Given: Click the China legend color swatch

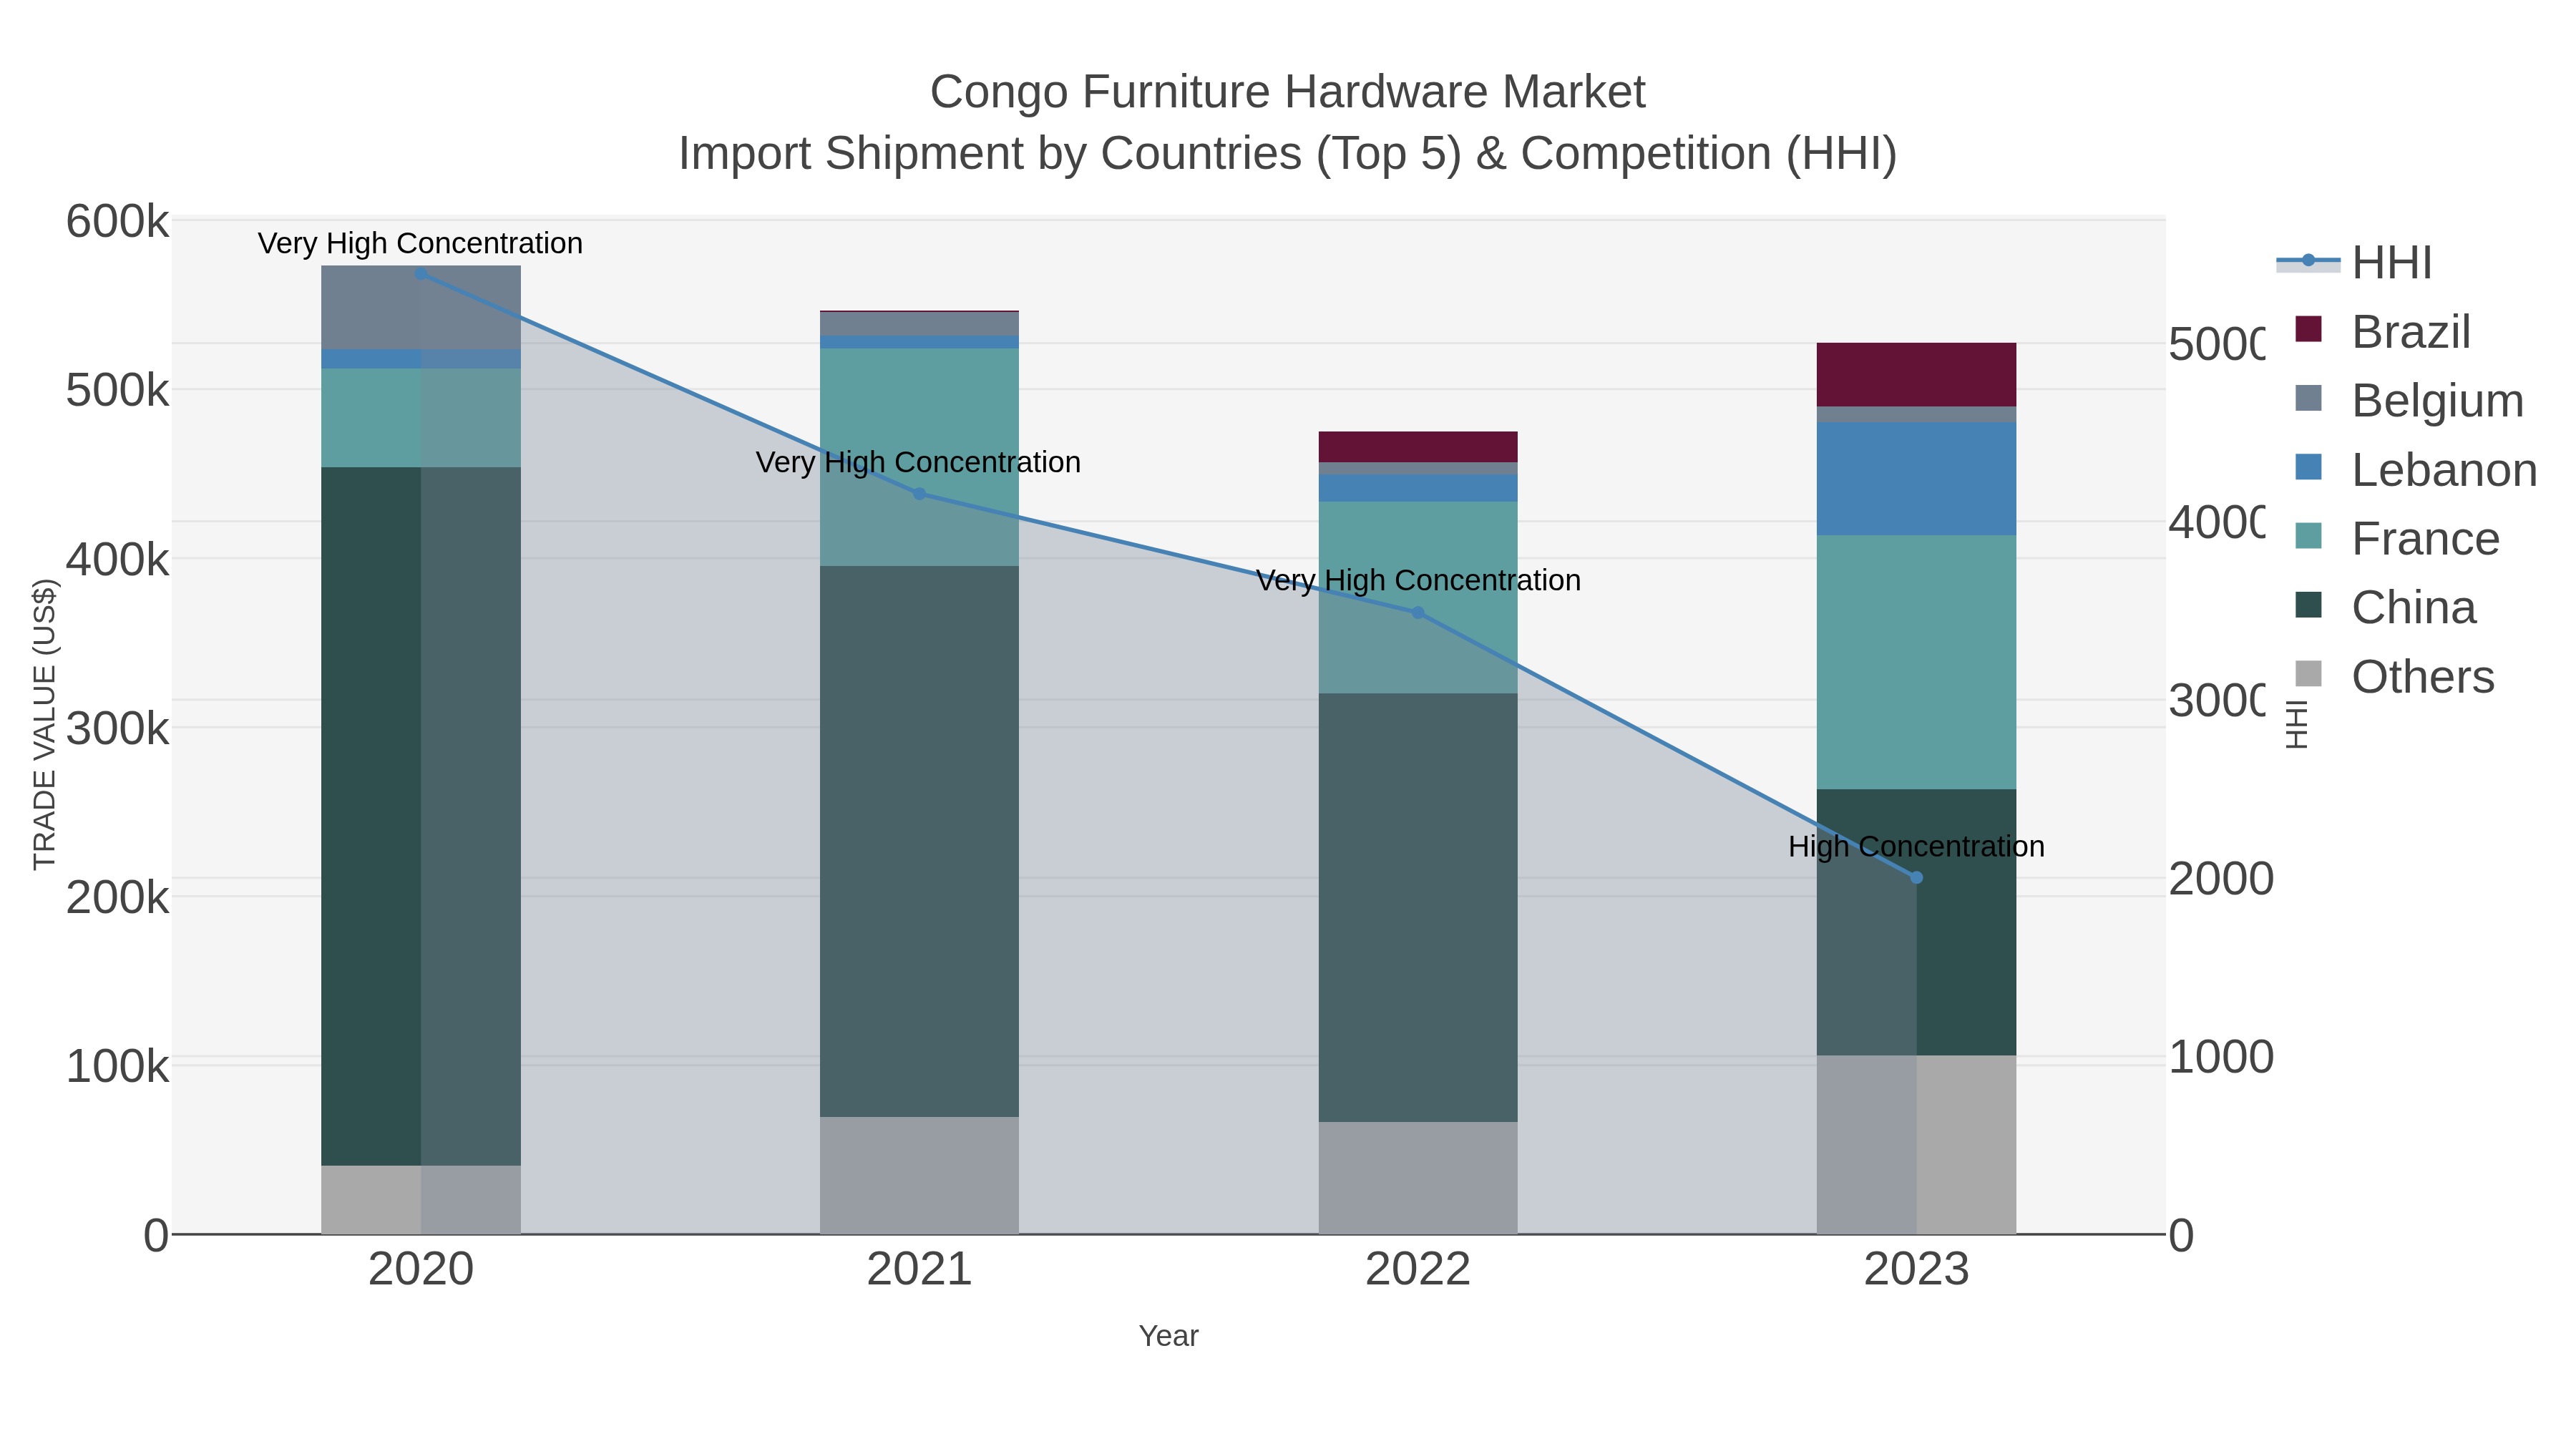Looking at the screenshot, I should [x=2308, y=605].
